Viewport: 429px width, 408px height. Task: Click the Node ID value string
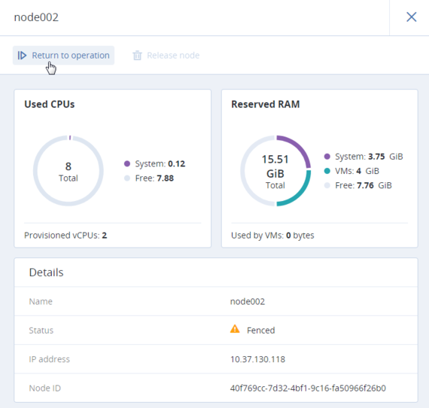pyautogui.click(x=308, y=388)
